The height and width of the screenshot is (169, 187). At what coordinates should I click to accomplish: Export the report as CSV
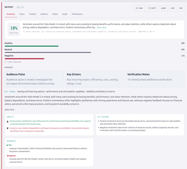173,8
